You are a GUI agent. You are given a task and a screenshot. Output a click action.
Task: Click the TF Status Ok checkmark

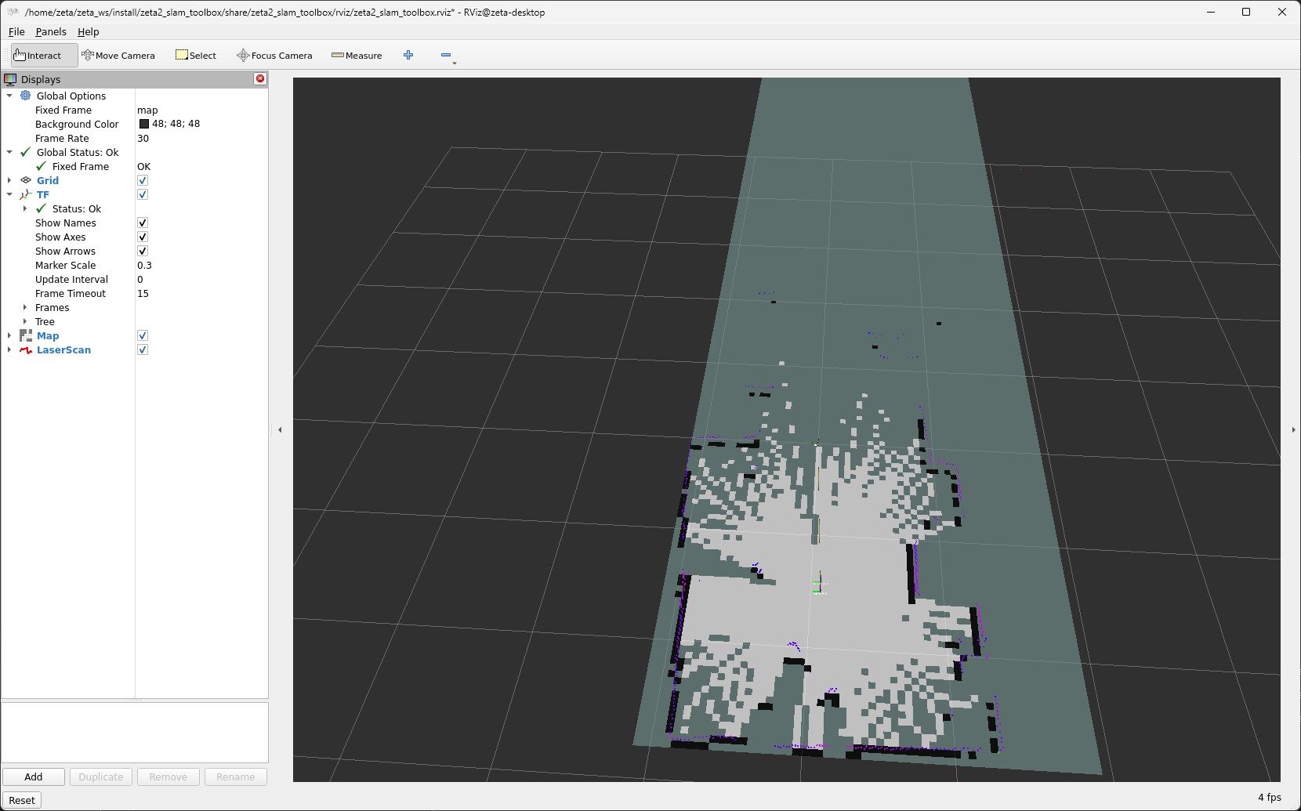click(x=42, y=208)
